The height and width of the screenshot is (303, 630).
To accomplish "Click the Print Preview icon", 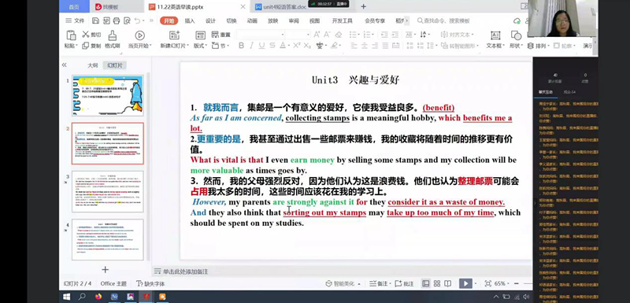I will (x=127, y=21).
